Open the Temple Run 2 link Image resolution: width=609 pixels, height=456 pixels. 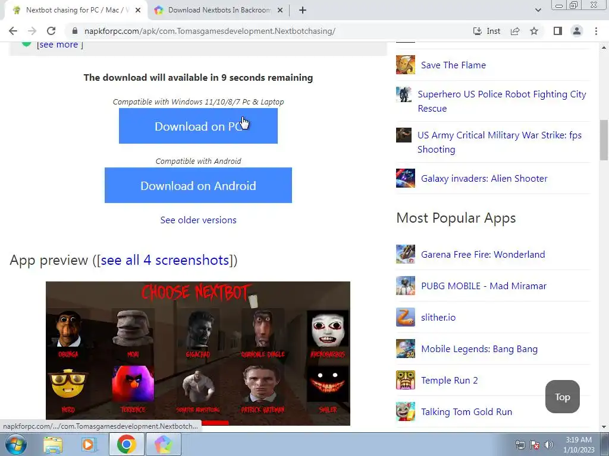(450, 381)
